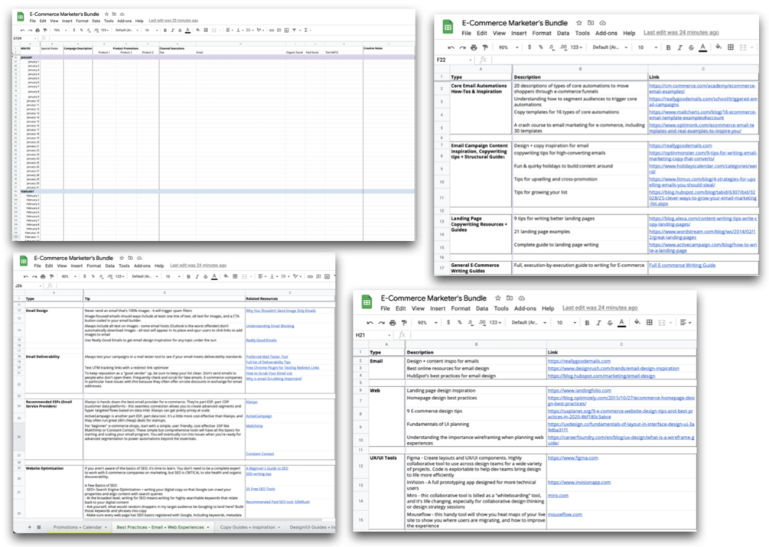Toggle Italic in the cell H21 window
The height and width of the screenshot is (547, 769).
tap(598, 323)
